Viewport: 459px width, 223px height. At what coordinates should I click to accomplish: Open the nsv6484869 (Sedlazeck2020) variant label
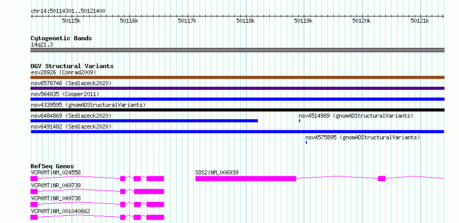(71, 116)
